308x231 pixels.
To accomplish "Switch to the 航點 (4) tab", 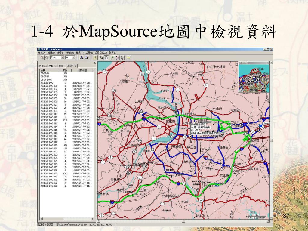I will pos(52,66).
